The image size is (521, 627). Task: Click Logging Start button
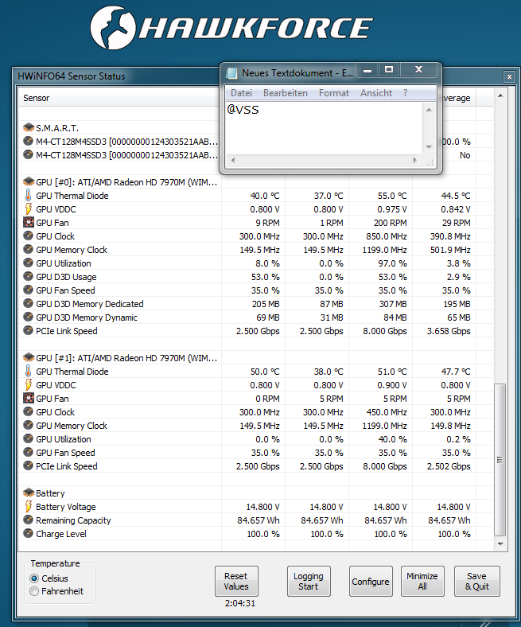click(x=309, y=582)
